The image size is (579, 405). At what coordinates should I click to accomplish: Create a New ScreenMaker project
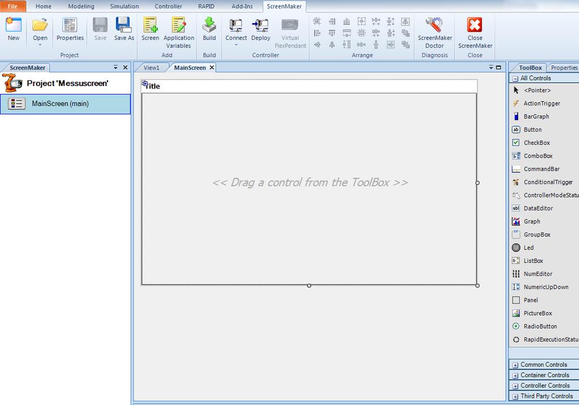(x=14, y=29)
